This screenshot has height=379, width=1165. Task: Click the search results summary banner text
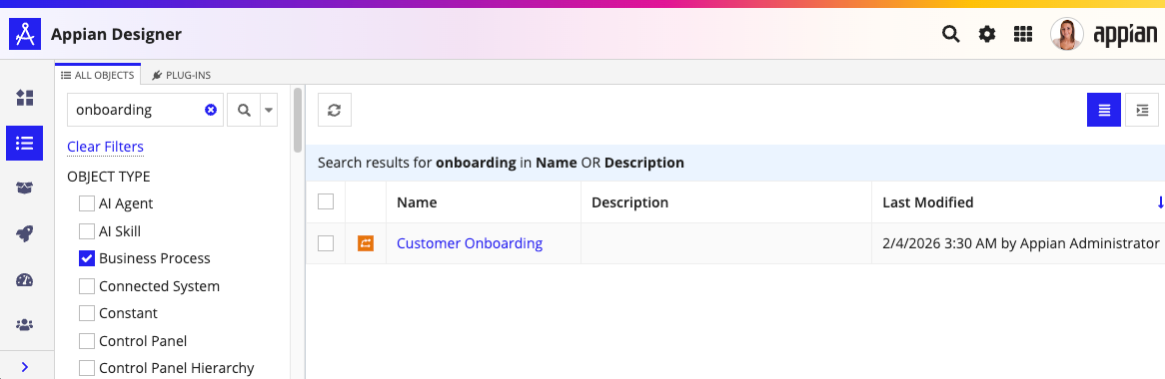pyautogui.click(x=501, y=163)
